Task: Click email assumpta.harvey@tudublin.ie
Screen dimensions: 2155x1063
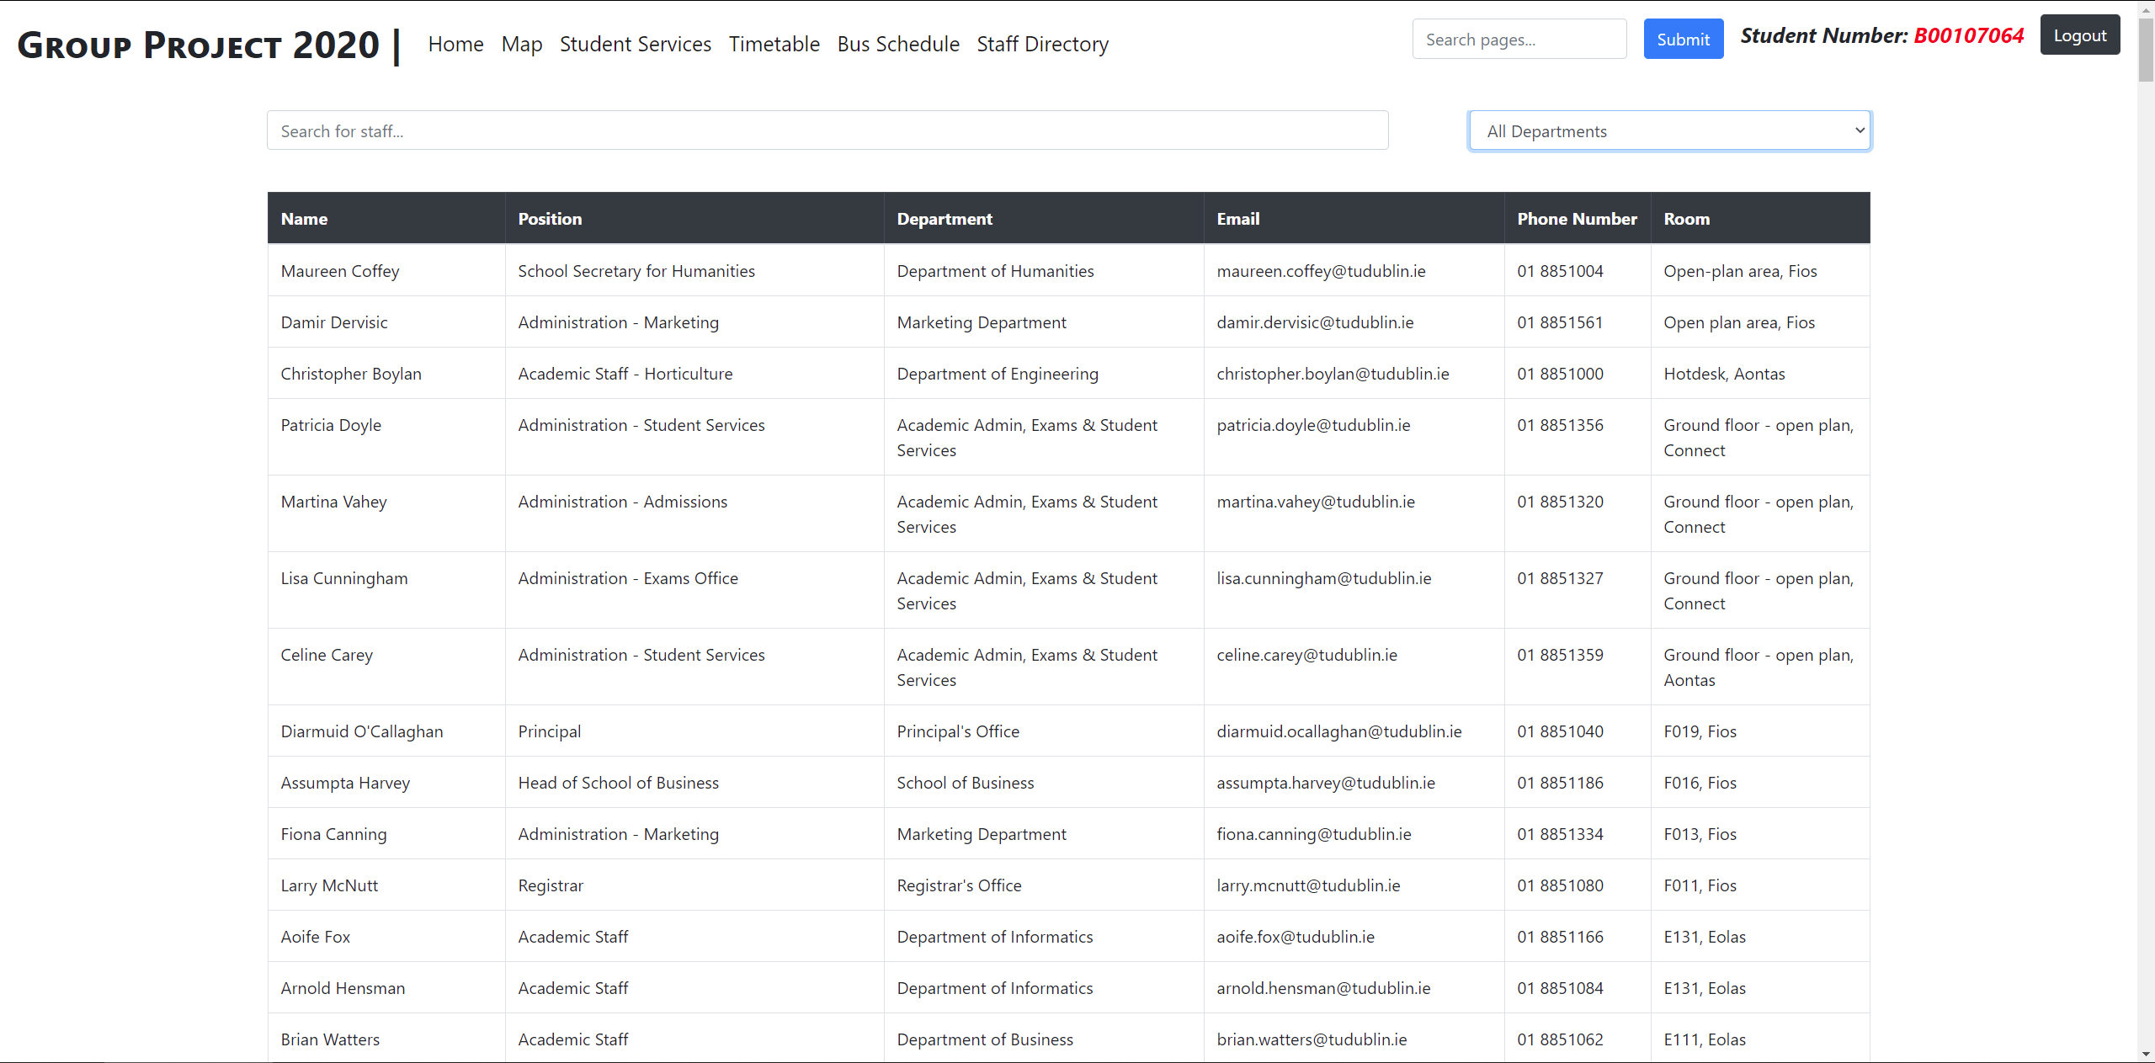Action: point(1326,783)
